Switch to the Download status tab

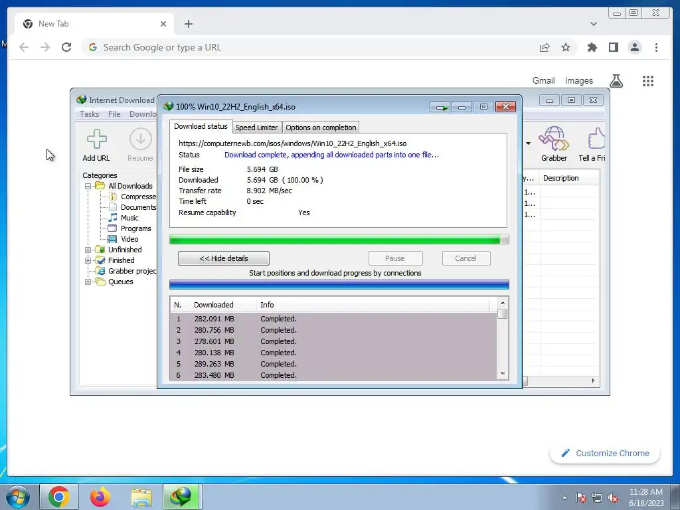point(201,126)
